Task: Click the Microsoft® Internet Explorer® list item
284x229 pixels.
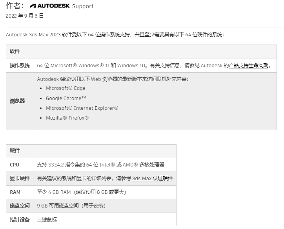Action: [x=82, y=108]
